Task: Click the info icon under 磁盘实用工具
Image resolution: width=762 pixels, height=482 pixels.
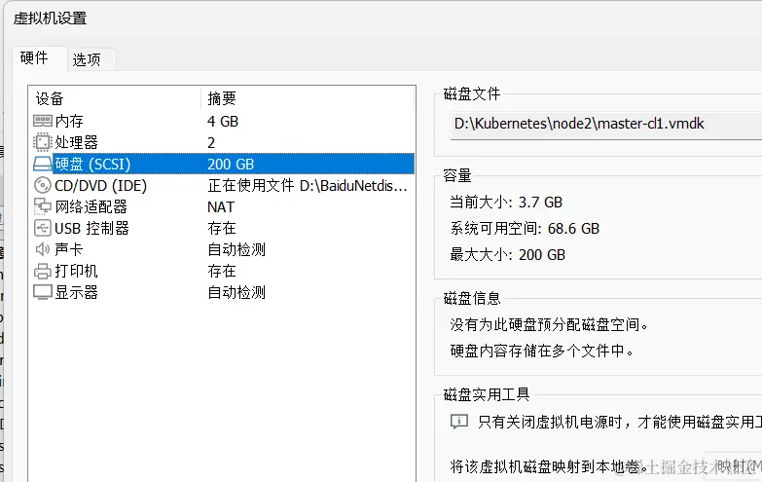Action: (x=458, y=422)
